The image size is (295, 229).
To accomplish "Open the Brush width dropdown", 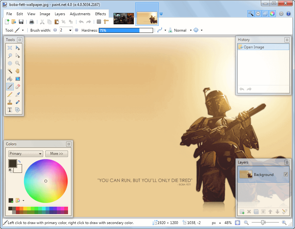I will point(71,30).
